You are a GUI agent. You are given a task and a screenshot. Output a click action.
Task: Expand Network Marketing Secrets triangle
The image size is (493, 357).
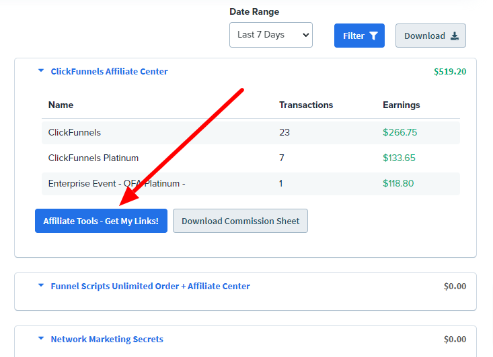(x=41, y=338)
